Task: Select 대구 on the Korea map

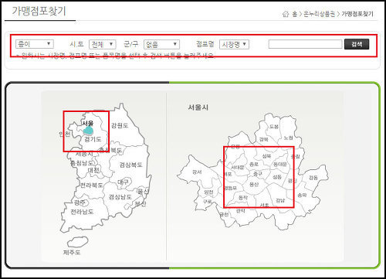Action: (123, 182)
